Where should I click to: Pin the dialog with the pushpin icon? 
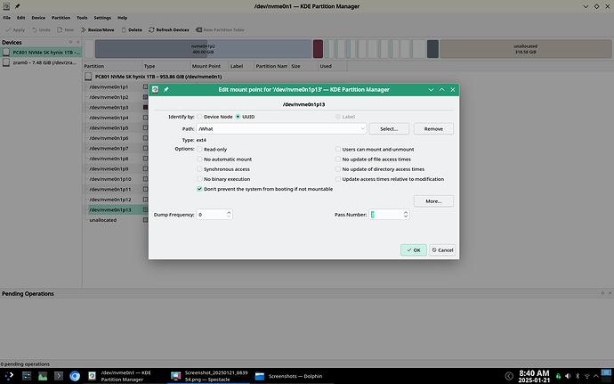pyautogui.click(x=166, y=89)
